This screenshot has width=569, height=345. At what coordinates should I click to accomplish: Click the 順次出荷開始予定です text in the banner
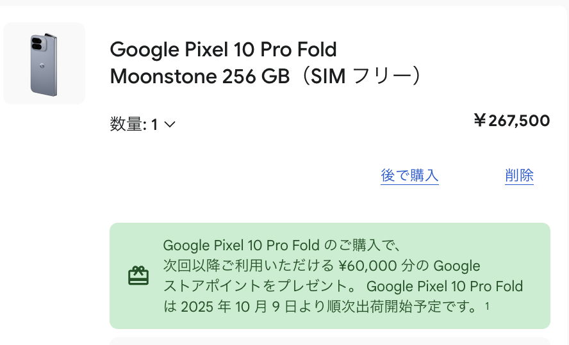coord(405,307)
